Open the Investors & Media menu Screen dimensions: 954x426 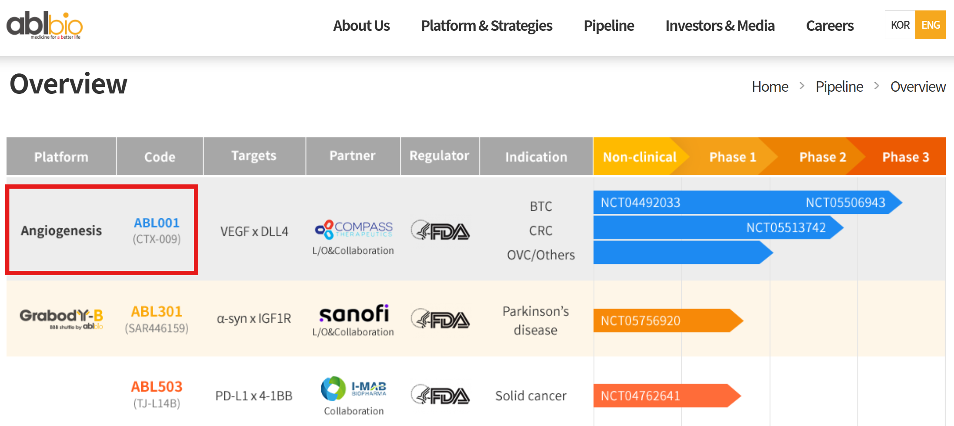[x=720, y=26]
